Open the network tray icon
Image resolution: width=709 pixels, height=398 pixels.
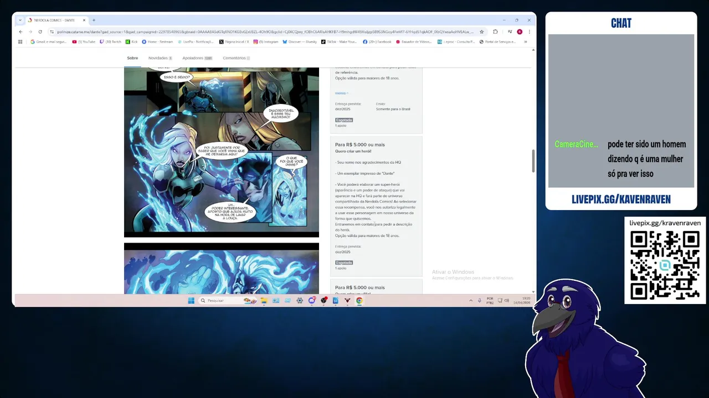point(500,301)
